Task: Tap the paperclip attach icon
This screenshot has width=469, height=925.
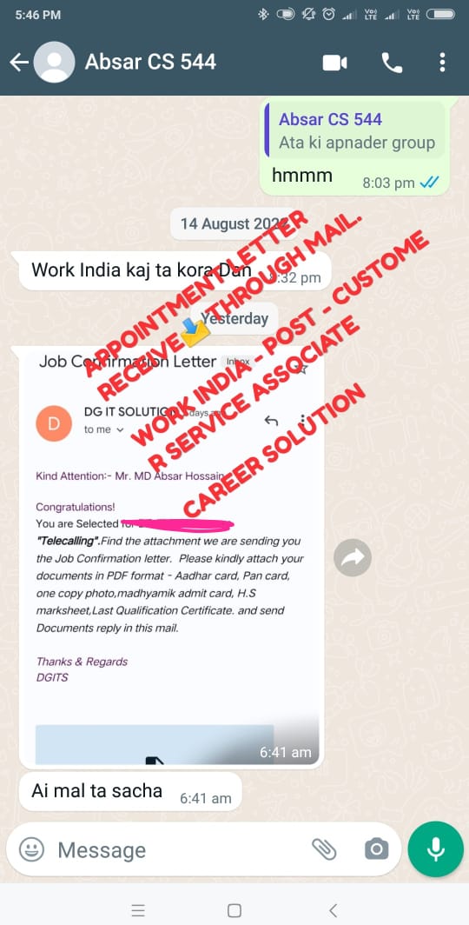Action: coord(323,849)
